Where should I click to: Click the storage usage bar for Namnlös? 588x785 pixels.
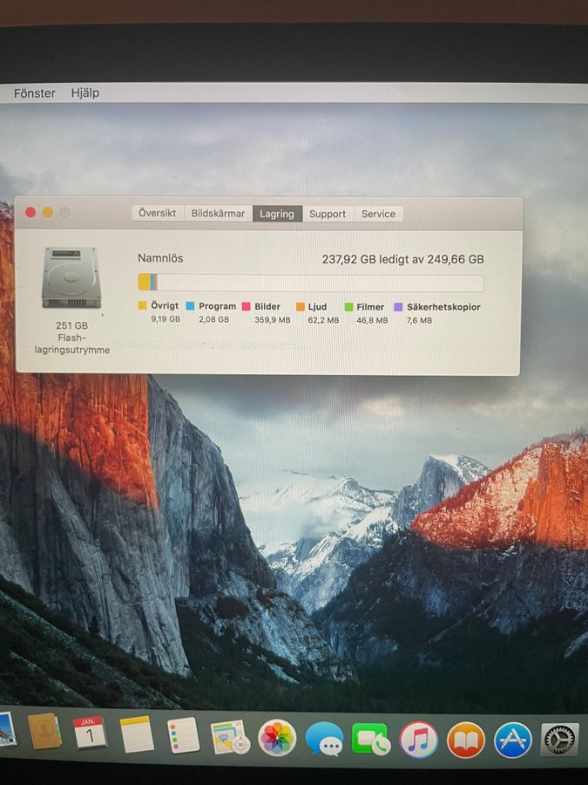tap(310, 283)
